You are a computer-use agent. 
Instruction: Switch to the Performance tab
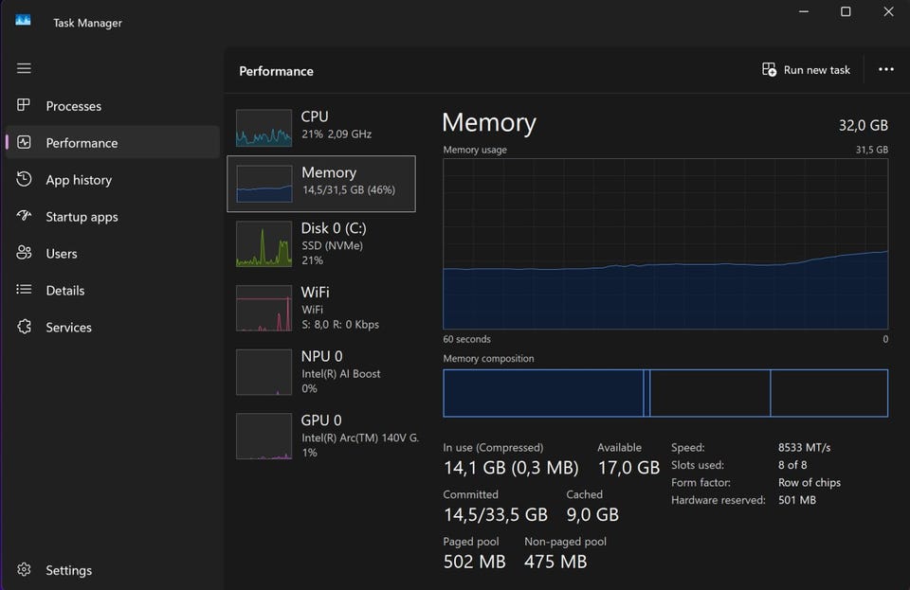point(82,143)
